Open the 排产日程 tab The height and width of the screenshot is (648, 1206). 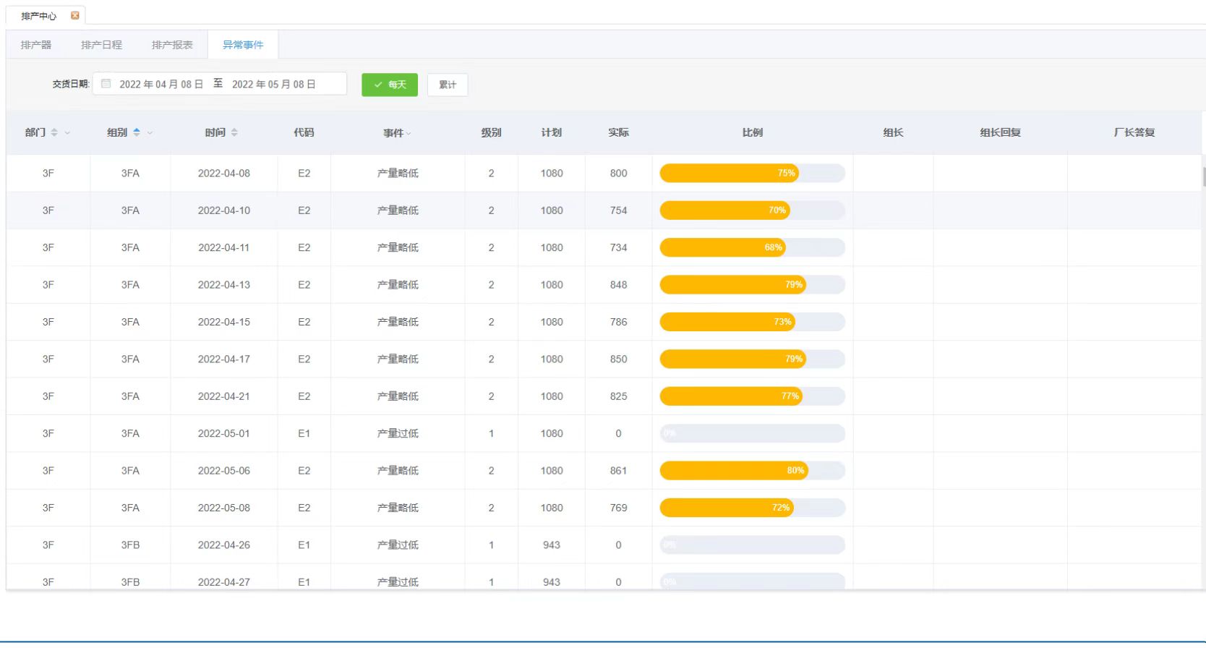coord(101,45)
